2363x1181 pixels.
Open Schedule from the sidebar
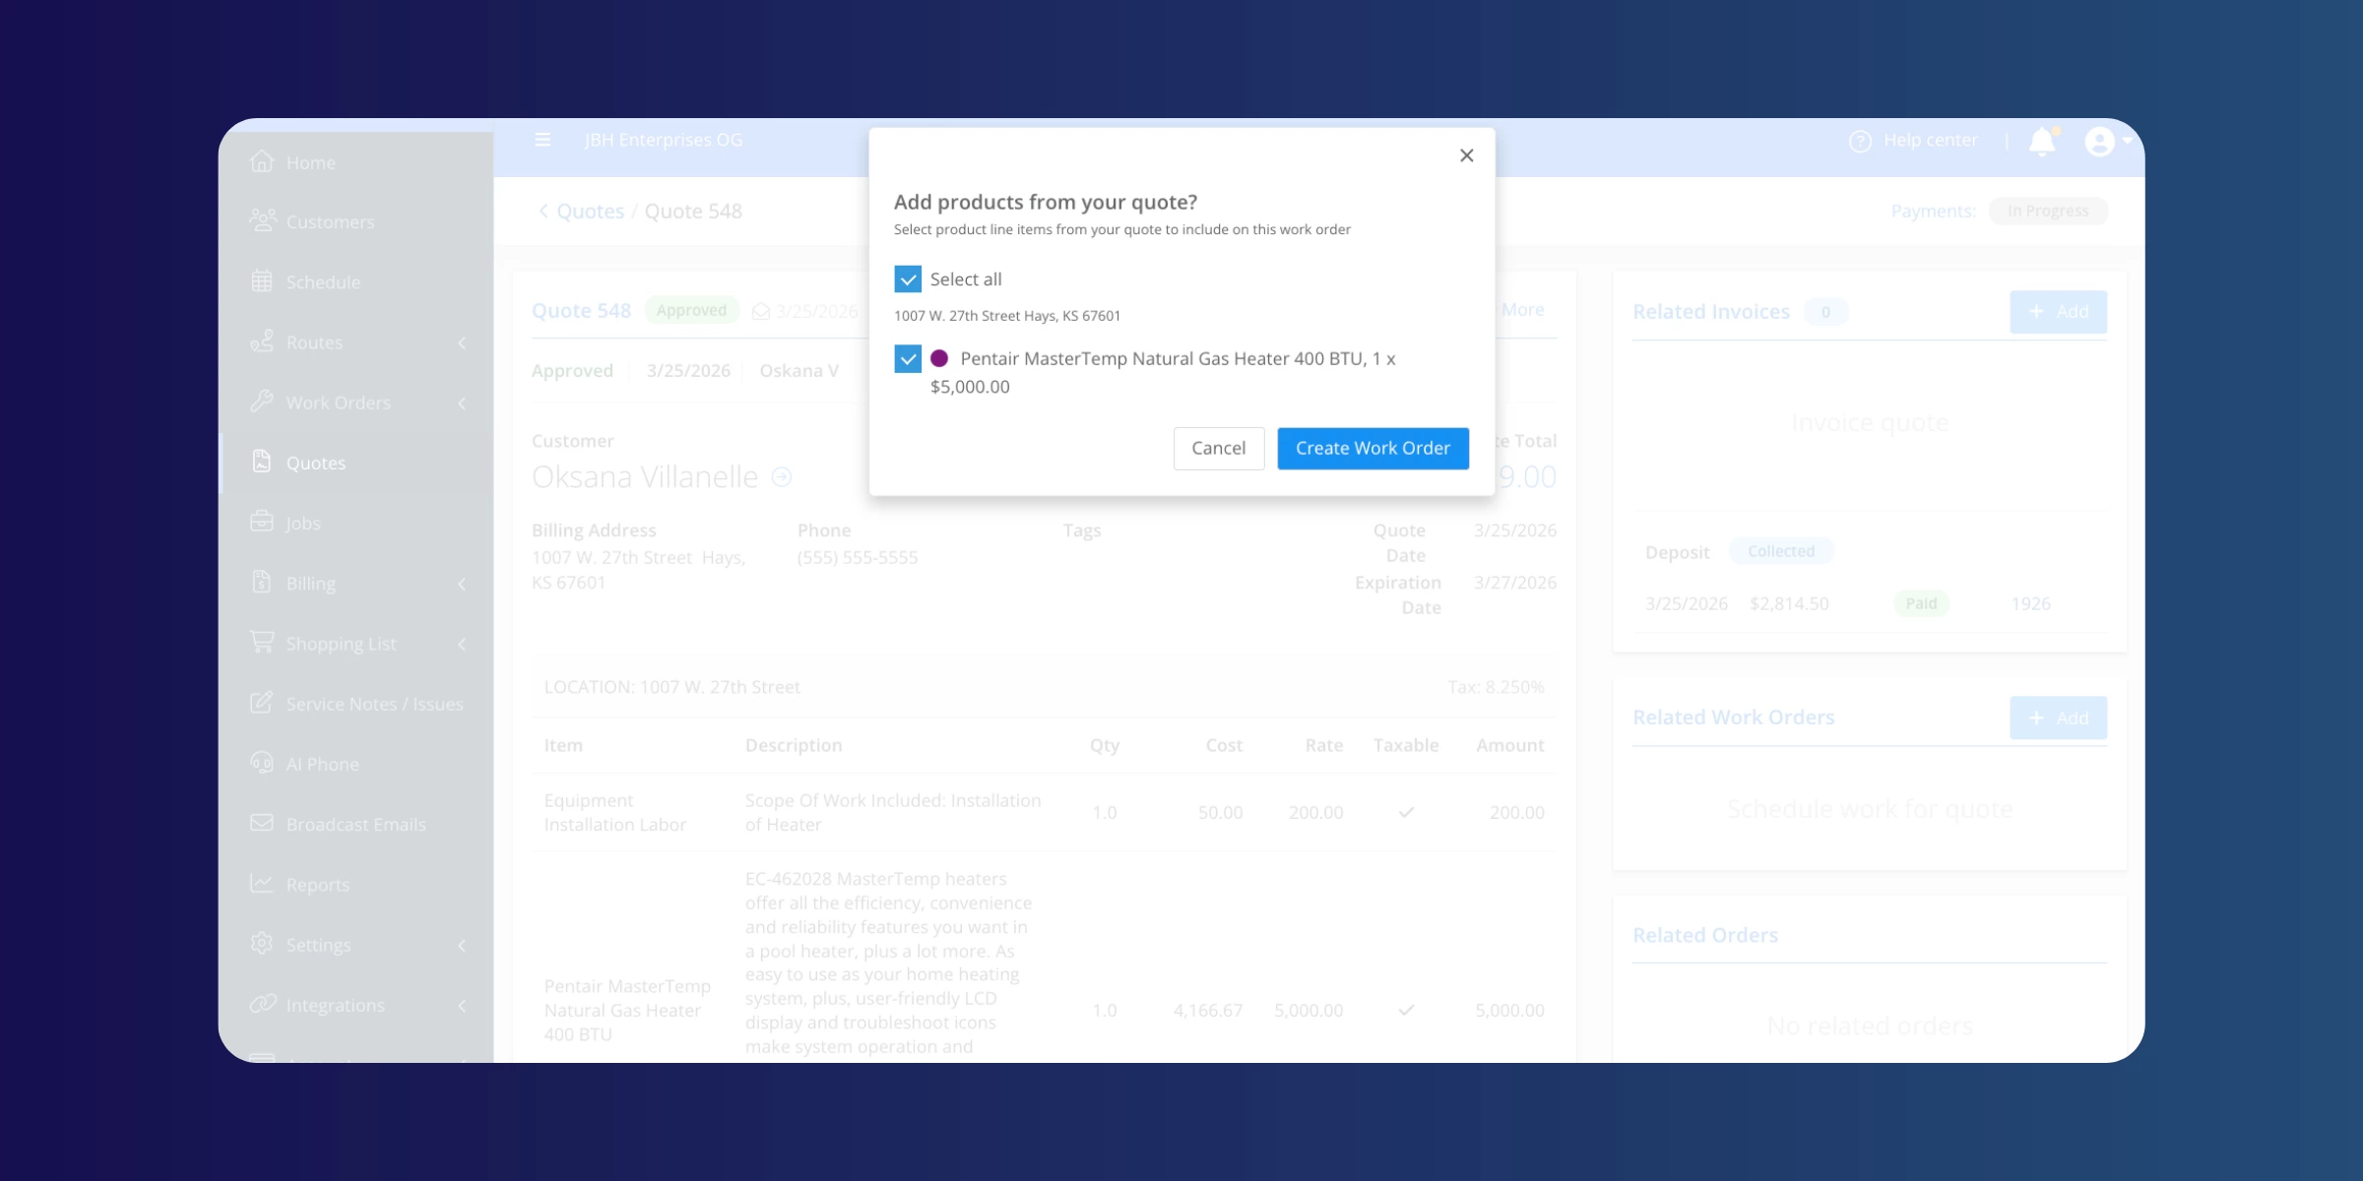355,282
